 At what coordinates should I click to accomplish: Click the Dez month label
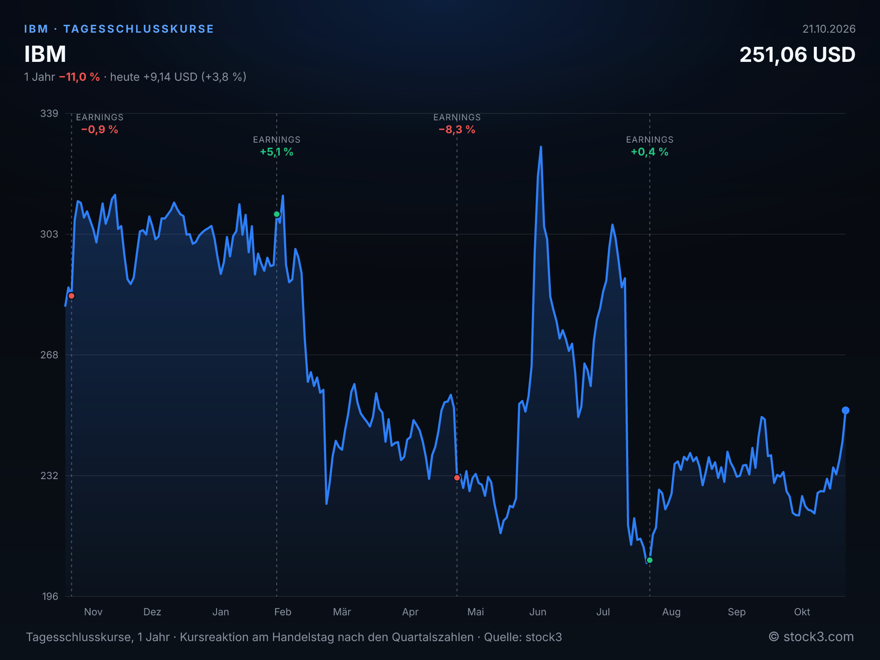tap(152, 612)
